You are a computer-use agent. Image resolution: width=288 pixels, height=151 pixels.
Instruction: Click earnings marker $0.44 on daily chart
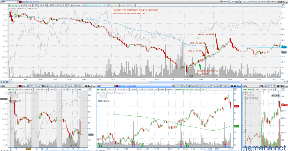(x=181, y=144)
